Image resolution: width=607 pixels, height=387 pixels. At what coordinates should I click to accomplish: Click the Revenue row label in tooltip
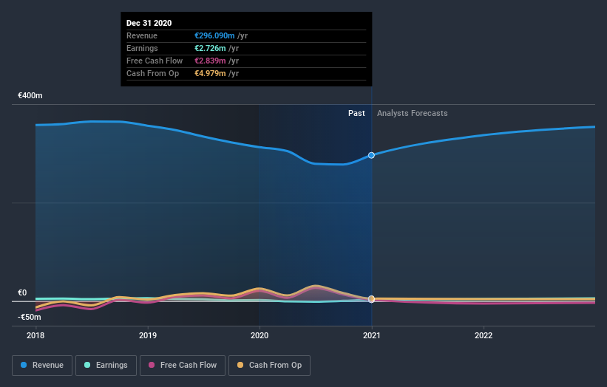click(x=142, y=35)
